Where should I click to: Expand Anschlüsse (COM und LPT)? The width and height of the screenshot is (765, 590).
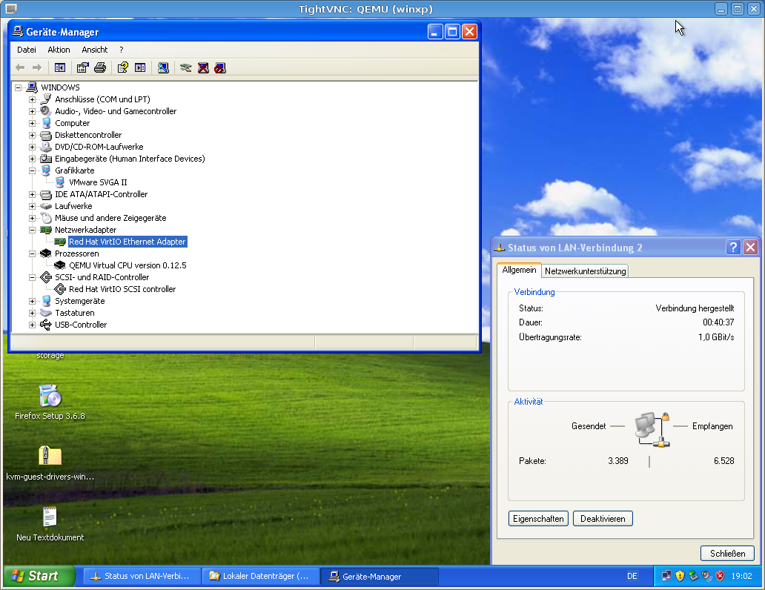(32, 99)
